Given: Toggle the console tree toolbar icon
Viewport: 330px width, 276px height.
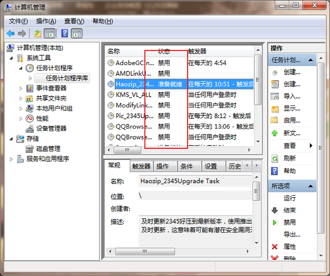Looking at the screenshot, I should tap(49, 34).
